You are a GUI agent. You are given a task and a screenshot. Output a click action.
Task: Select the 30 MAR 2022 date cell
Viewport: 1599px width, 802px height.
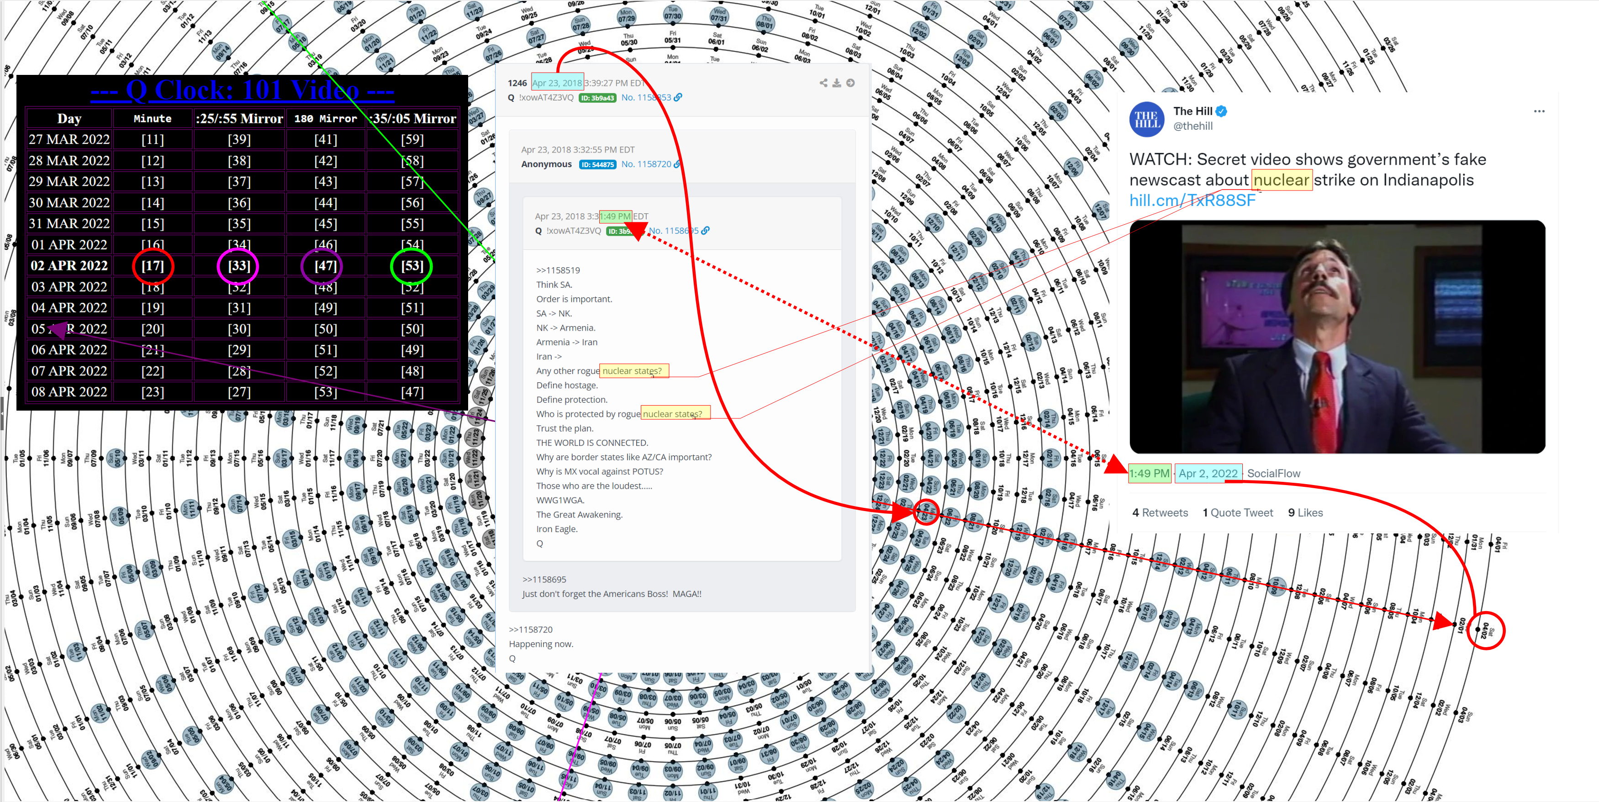pyautogui.click(x=69, y=203)
